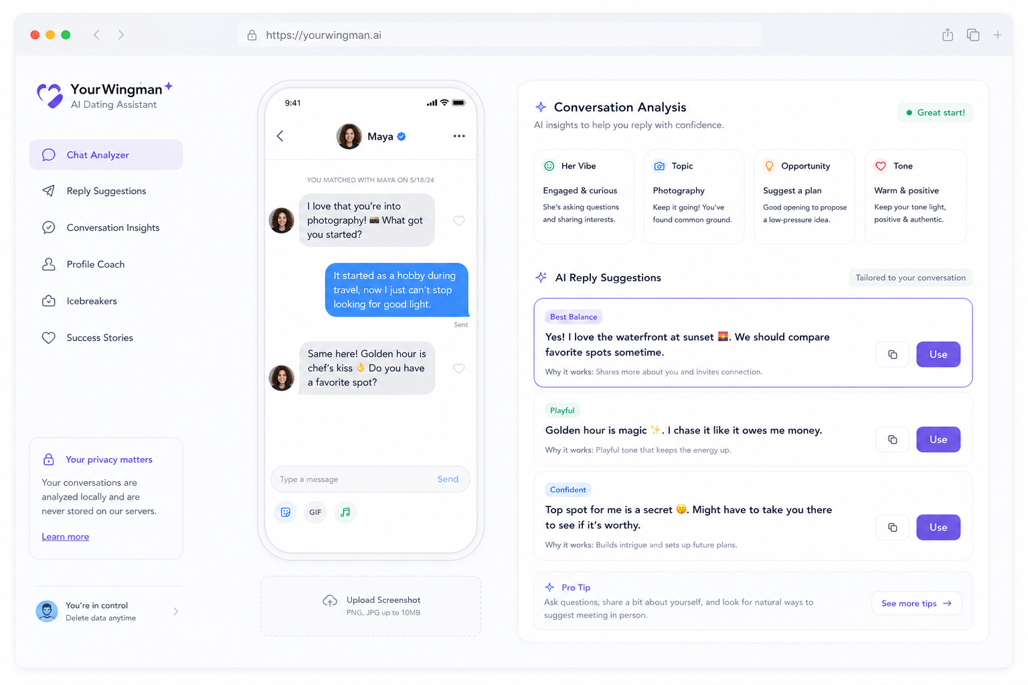Image resolution: width=1028 pixels, height=685 pixels.
Task: Click the 'It started as a hobby' message
Action: (396, 290)
